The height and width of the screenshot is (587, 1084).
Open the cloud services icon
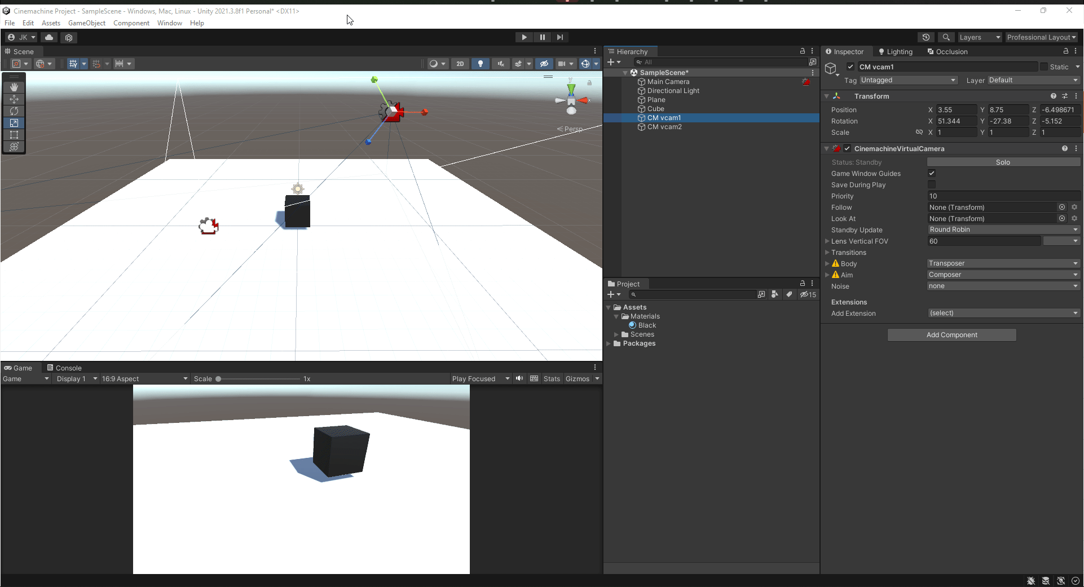pos(49,37)
